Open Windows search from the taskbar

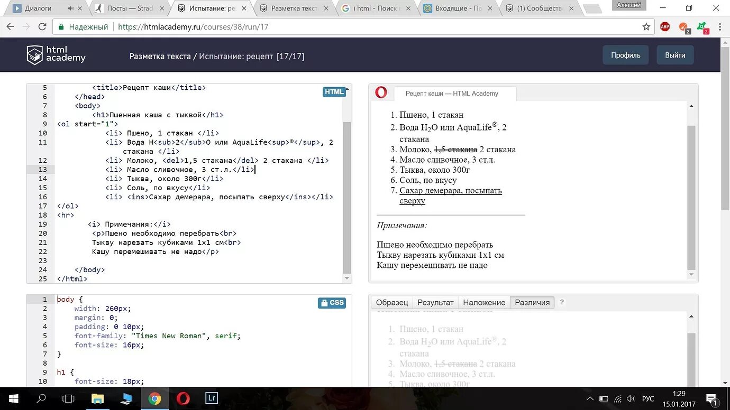[41, 398]
